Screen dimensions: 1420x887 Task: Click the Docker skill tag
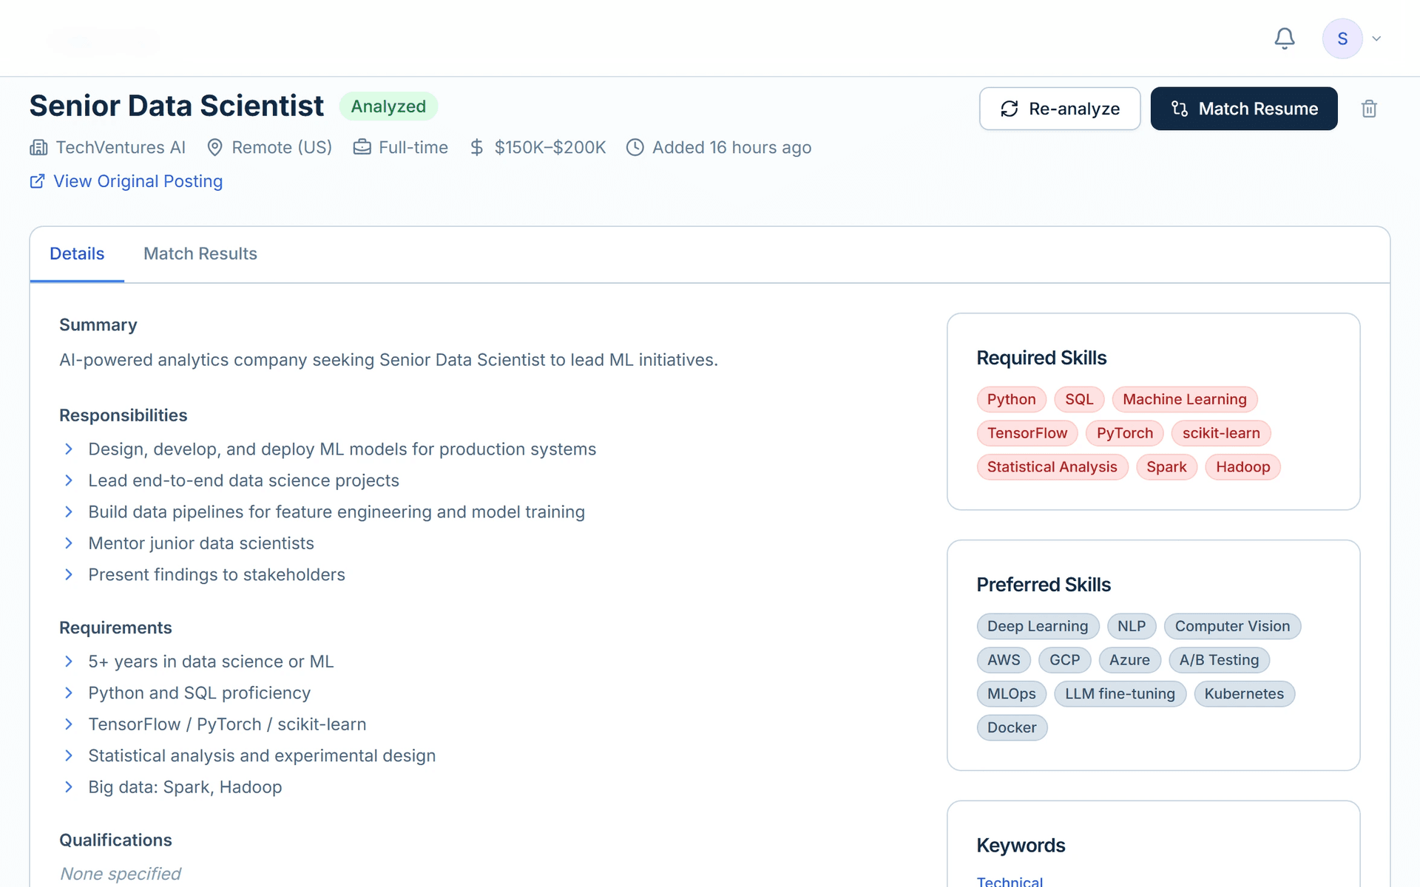(x=1012, y=728)
